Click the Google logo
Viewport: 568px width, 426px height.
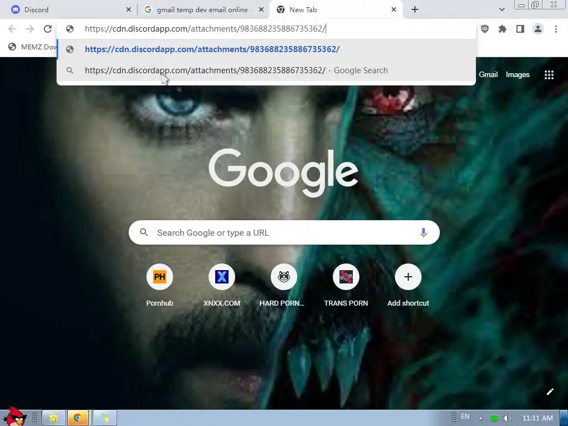tap(283, 173)
